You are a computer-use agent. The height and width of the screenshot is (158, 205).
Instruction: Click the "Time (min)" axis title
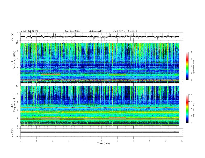(x=104, y=143)
